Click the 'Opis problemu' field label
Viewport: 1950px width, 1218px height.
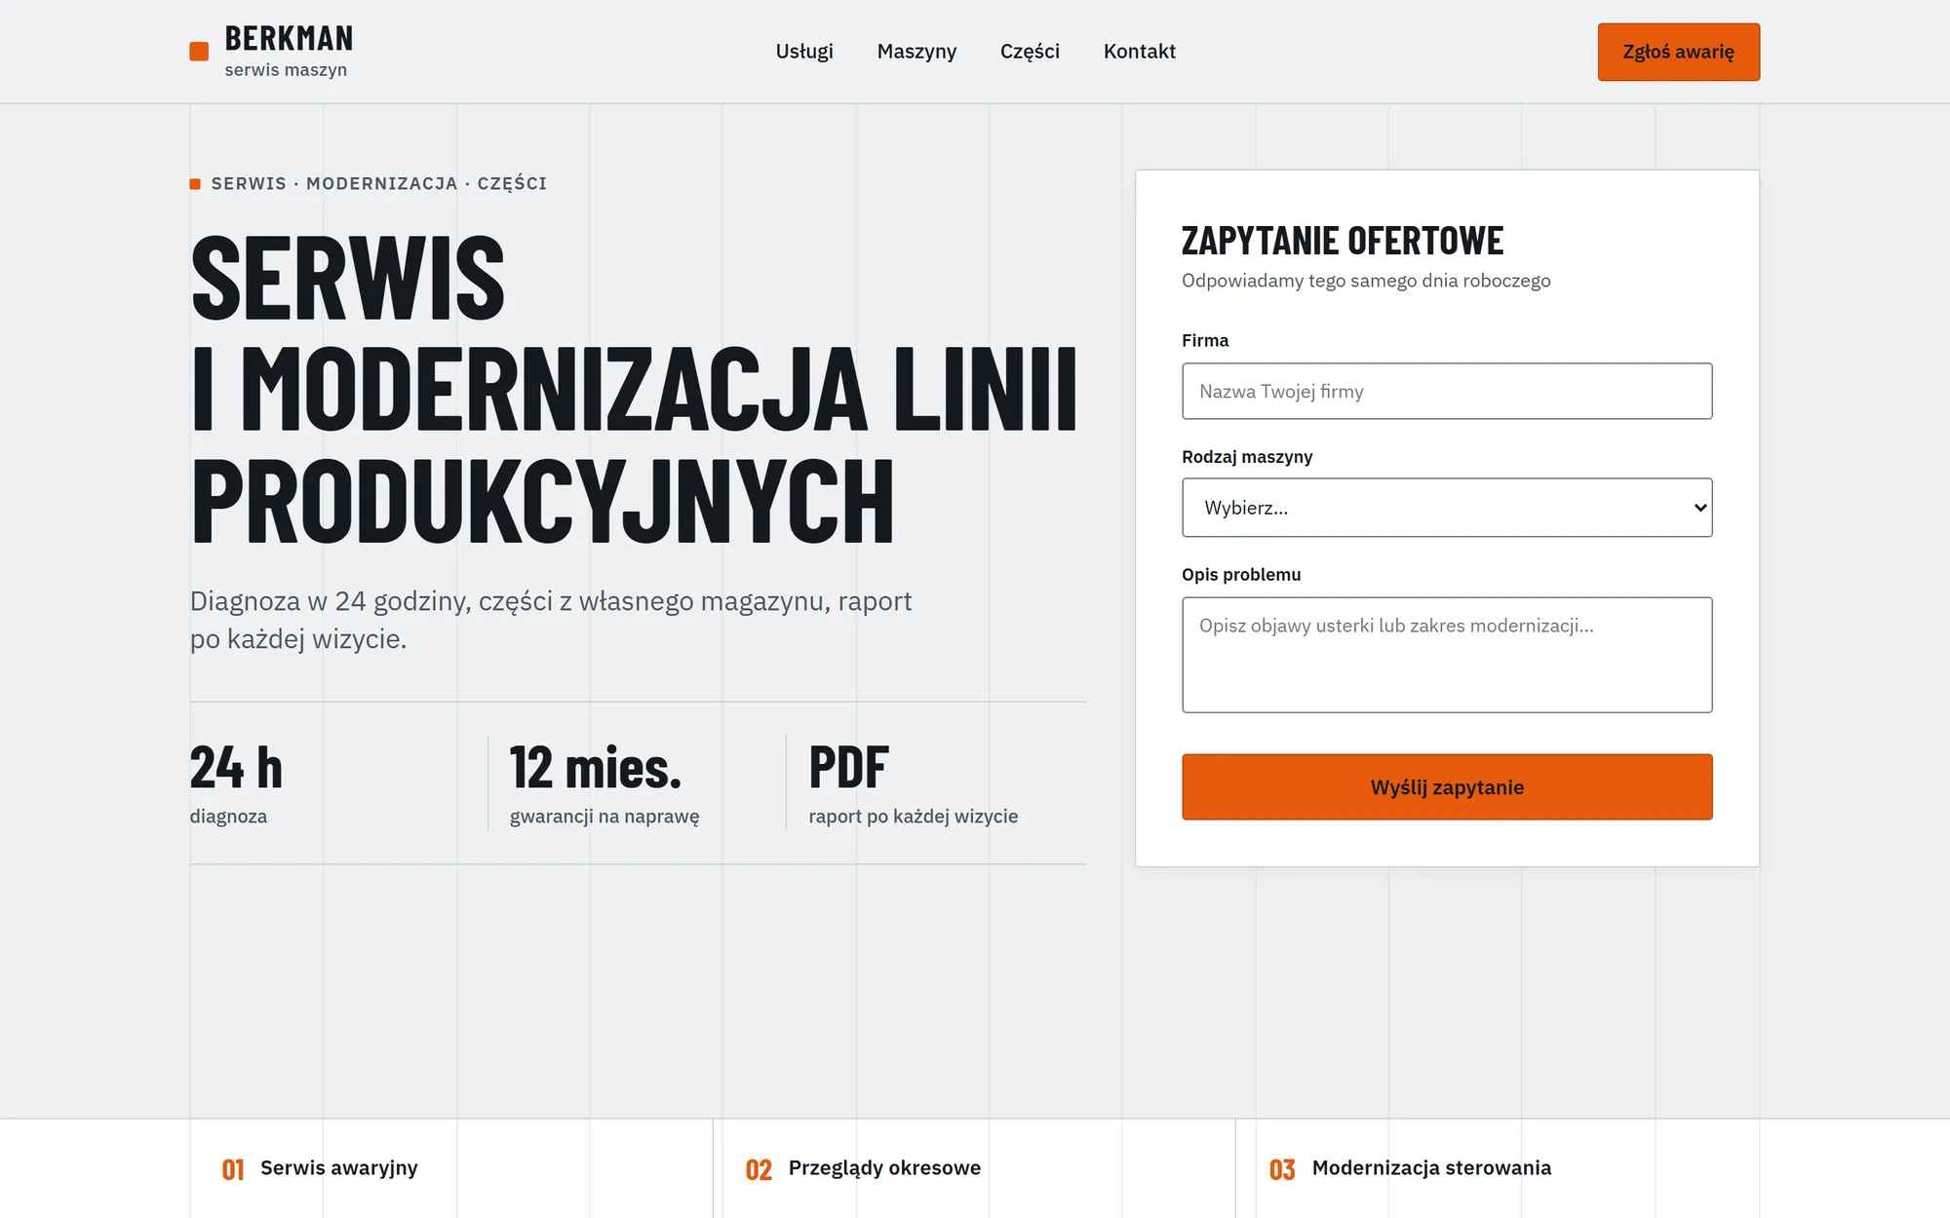tap(1241, 575)
